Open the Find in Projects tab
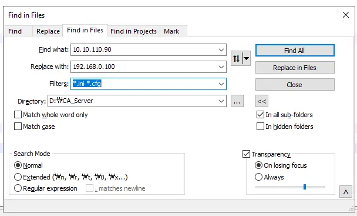 (134, 31)
